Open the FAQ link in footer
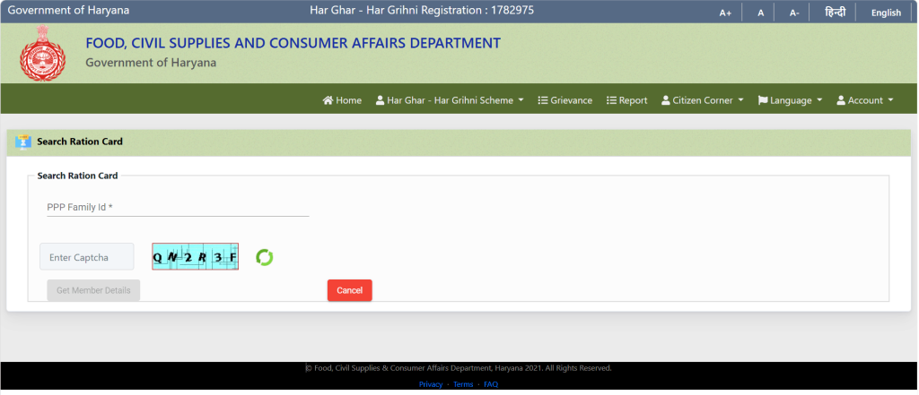The height and width of the screenshot is (395, 919). pos(491,384)
